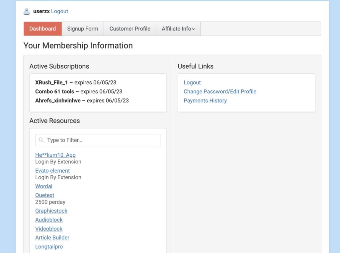Open the He**lium10_App resource link
This screenshot has width=340, height=253.
(55, 155)
